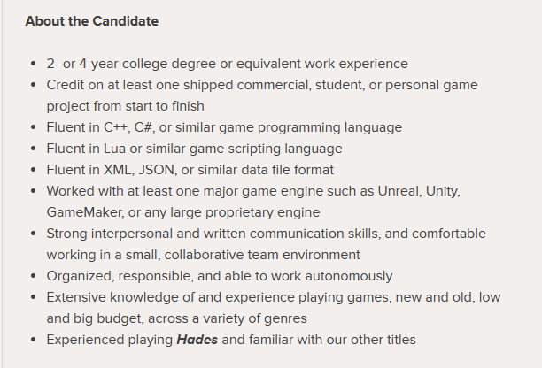
Task: Click the "Fluent in C++, C#" bullet
Action: (224, 127)
